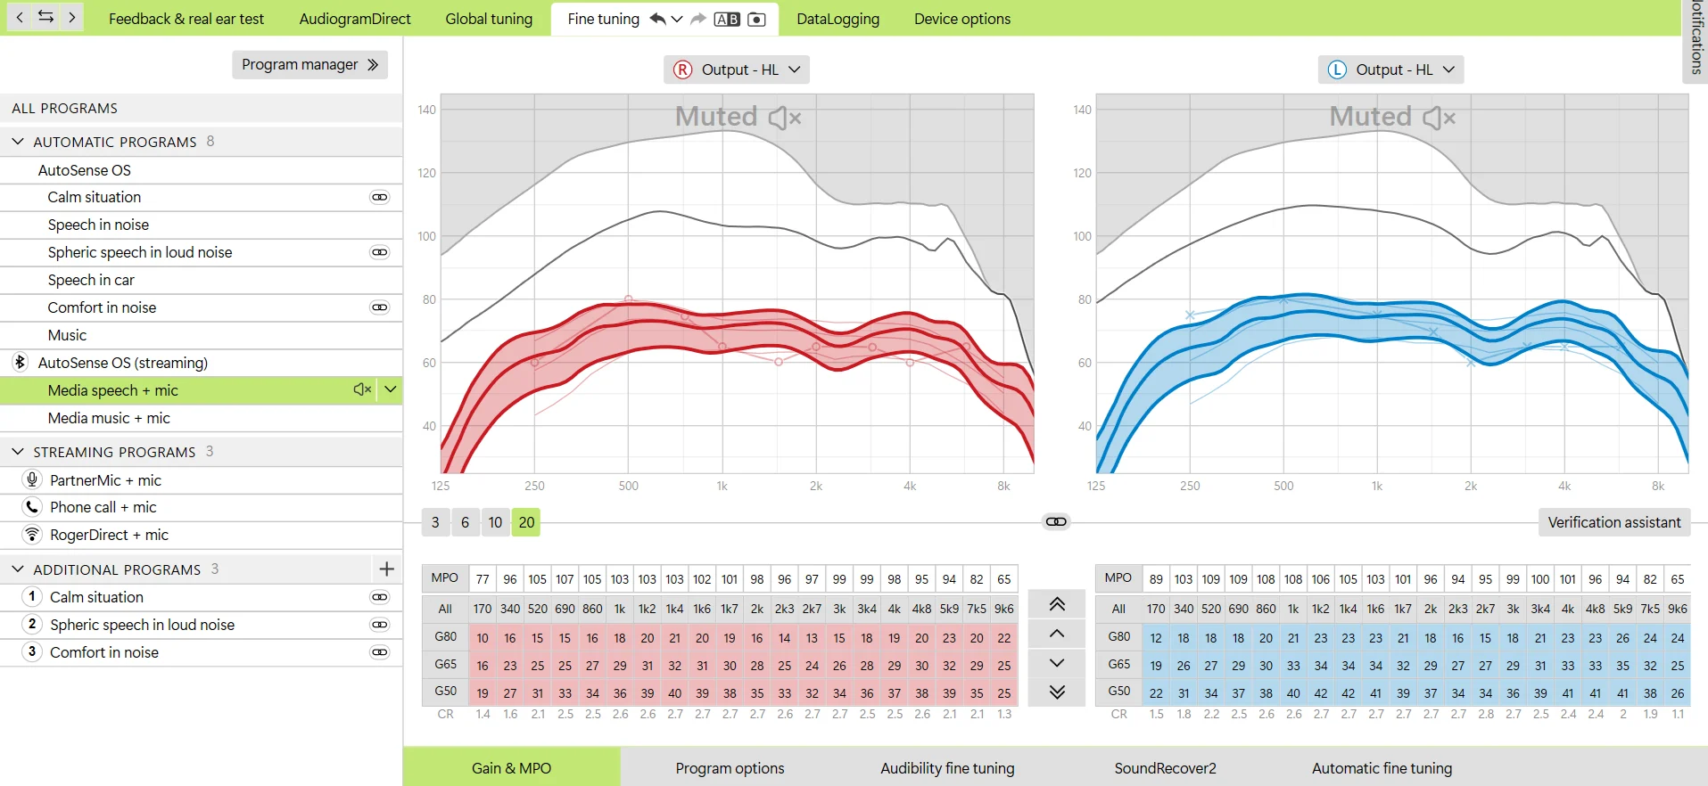Click the Bluetooth icon beside AutoSense OS (streaming)

point(20,362)
